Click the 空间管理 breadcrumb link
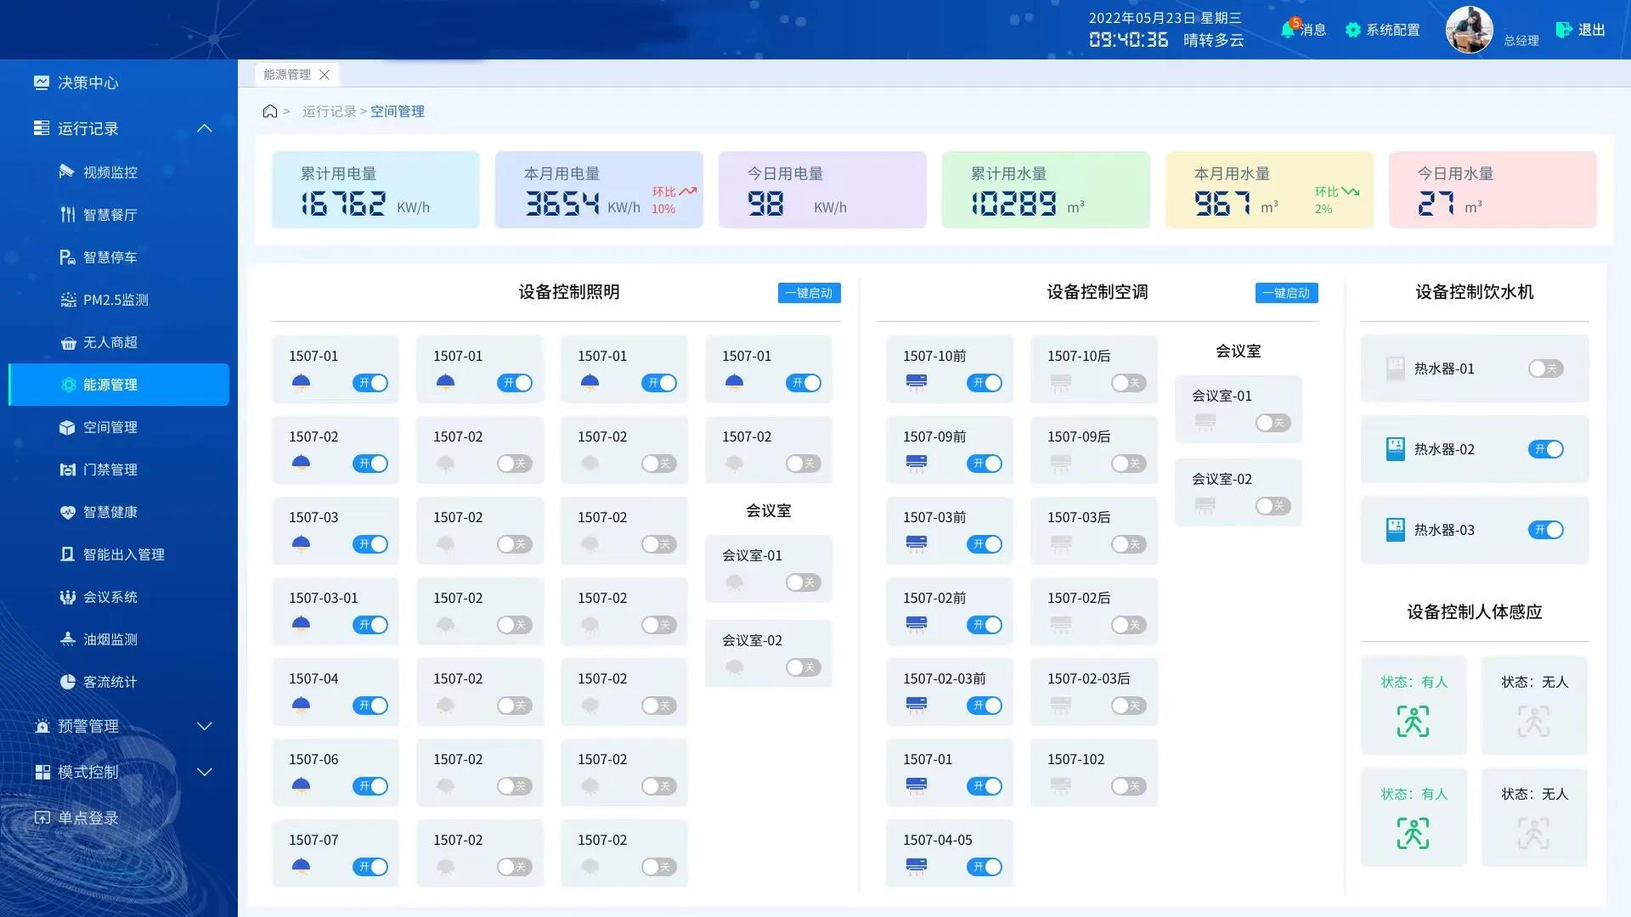The width and height of the screenshot is (1631, 917). coord(398,111)
